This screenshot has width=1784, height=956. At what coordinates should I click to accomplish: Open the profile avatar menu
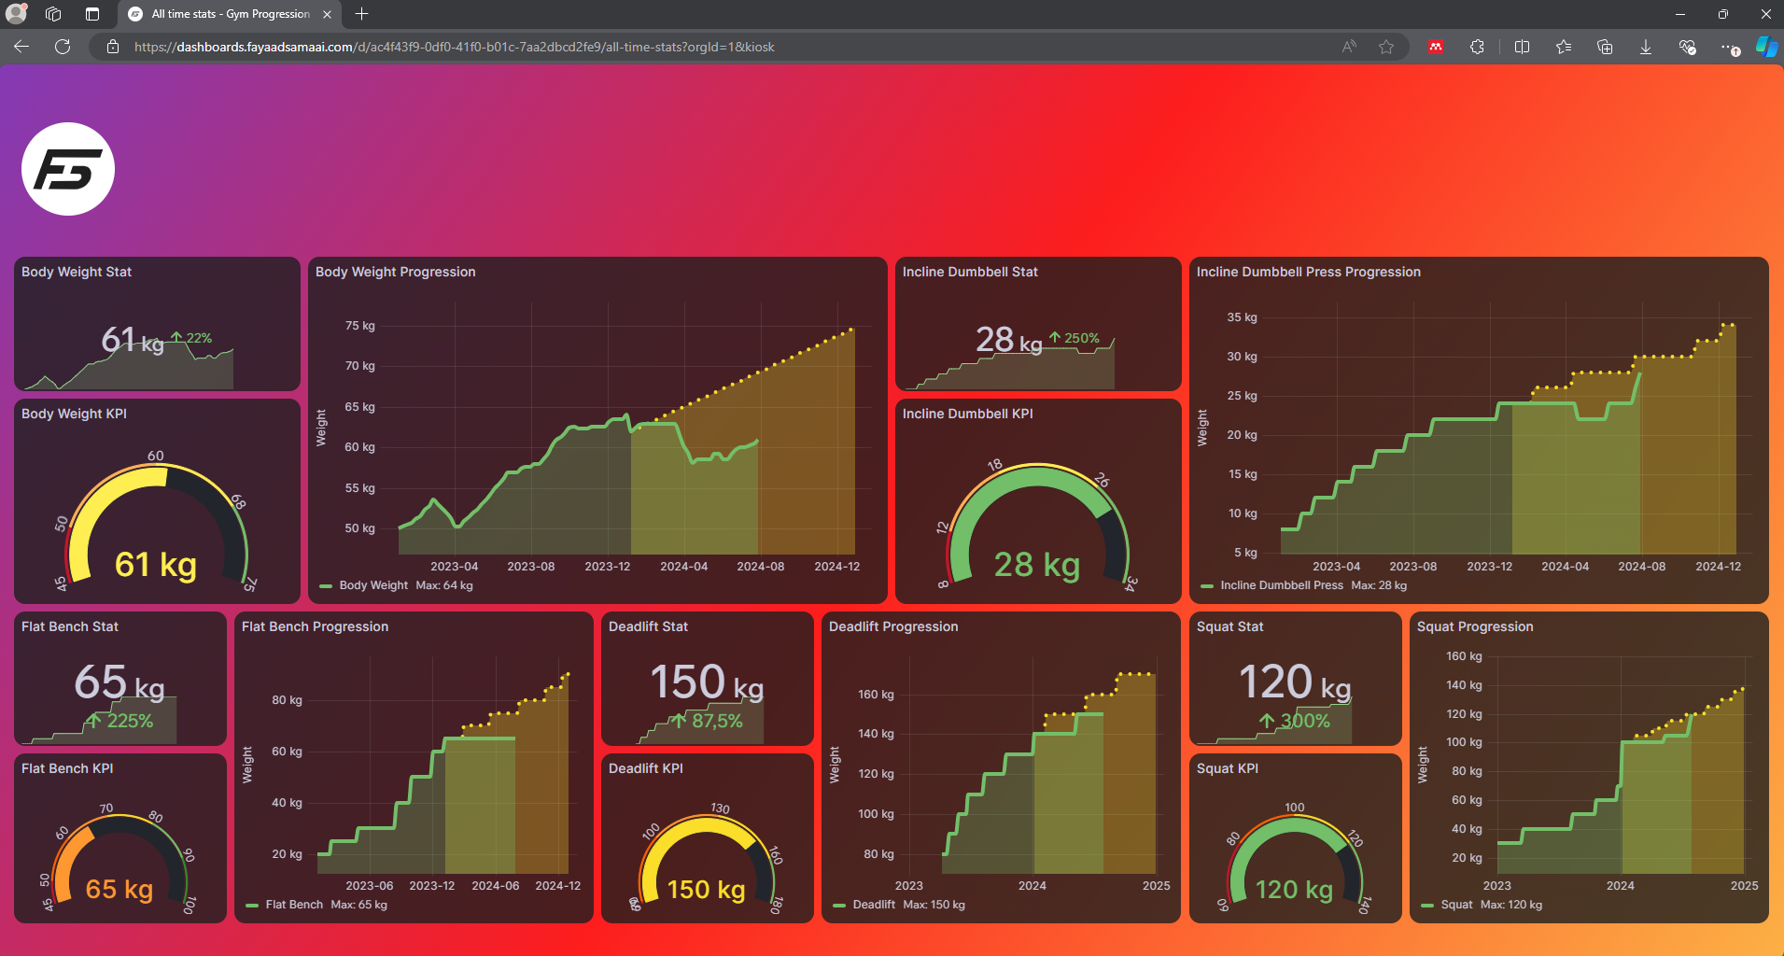point(16,14)
